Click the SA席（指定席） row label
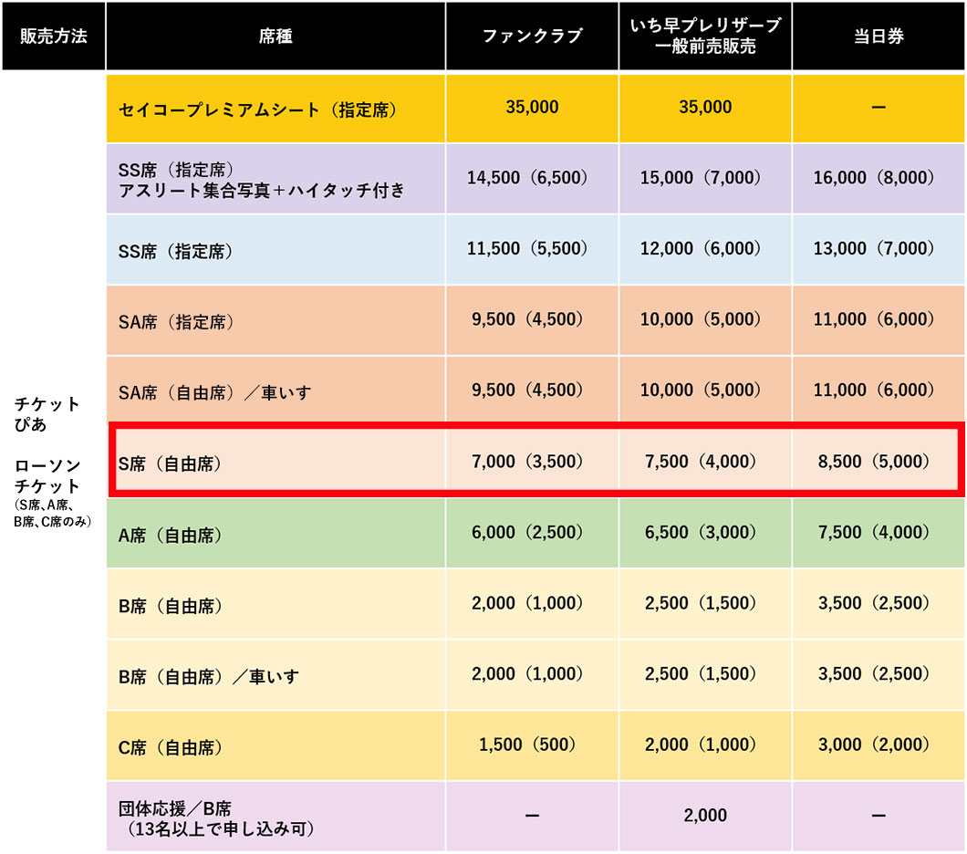967x854 pixels. tap(176, 321)
